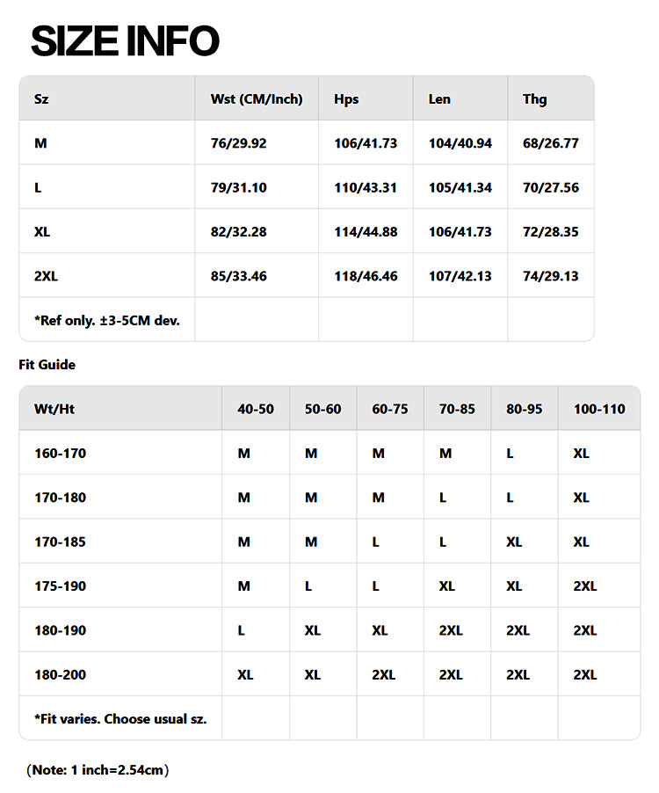This screenshot has height=793, width=659.
Task: Click the 180-200 height row label
Action: [60, 674]
